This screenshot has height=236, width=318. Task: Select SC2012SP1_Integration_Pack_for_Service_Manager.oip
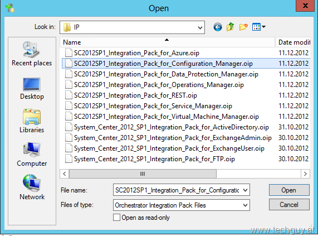click(153, 106)
